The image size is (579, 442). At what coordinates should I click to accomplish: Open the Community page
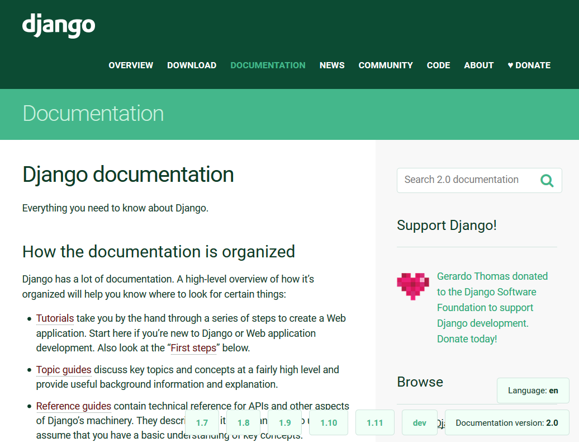coord(386,65)
